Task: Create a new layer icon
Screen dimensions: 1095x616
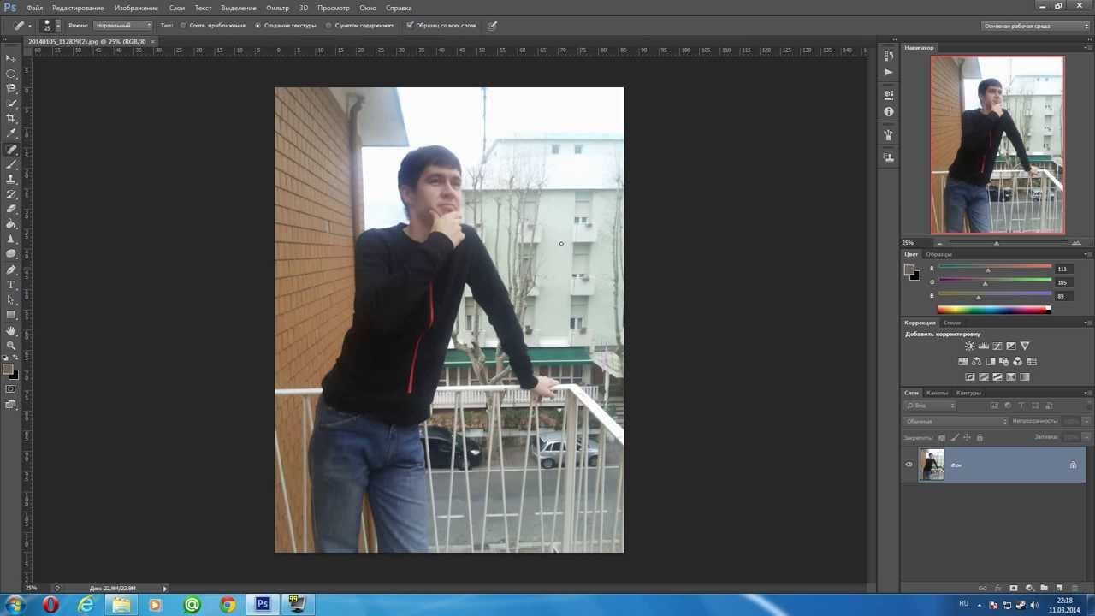Action: [x=1059, y=589]
